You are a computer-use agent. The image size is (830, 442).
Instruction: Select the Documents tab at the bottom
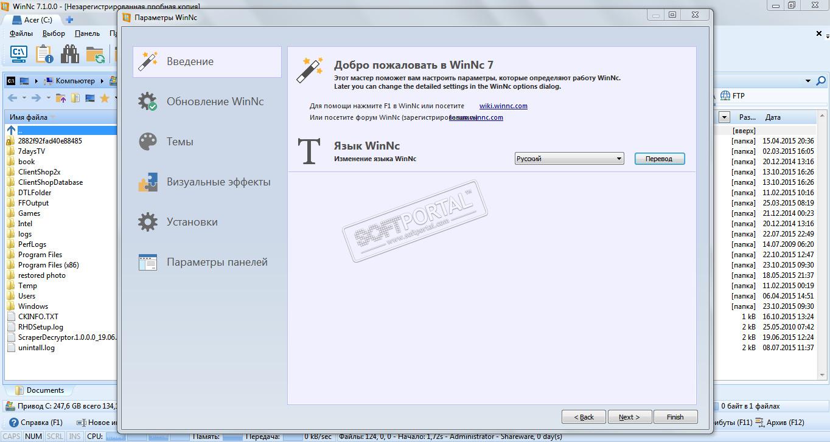click(x=40, y=390)
